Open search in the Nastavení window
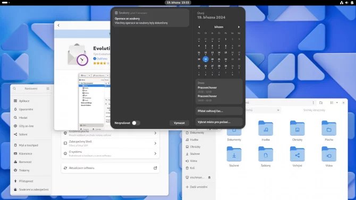 coord(14,89)
